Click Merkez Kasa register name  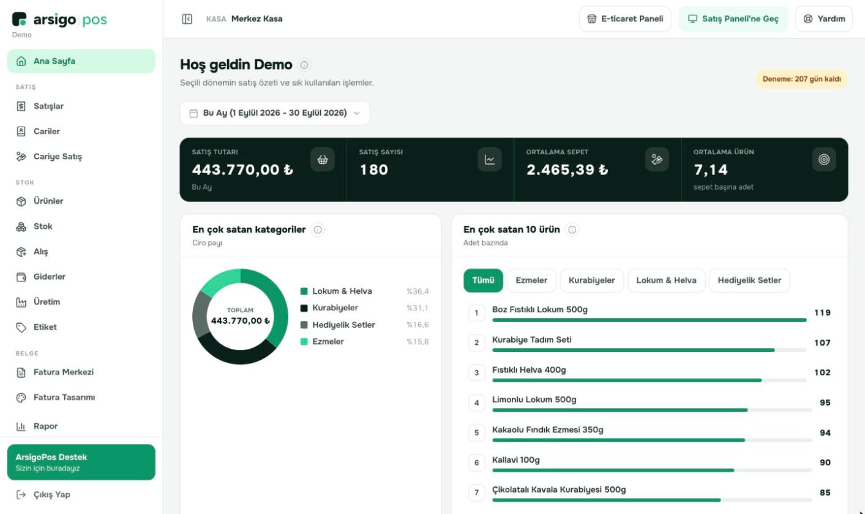click(257, 19)
